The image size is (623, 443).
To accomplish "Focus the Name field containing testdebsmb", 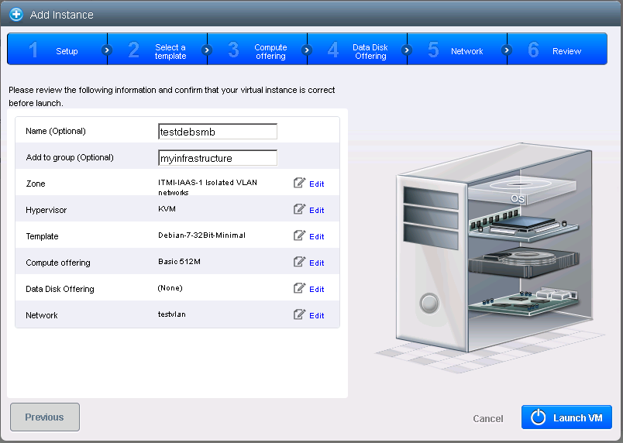I will (217, 132).
